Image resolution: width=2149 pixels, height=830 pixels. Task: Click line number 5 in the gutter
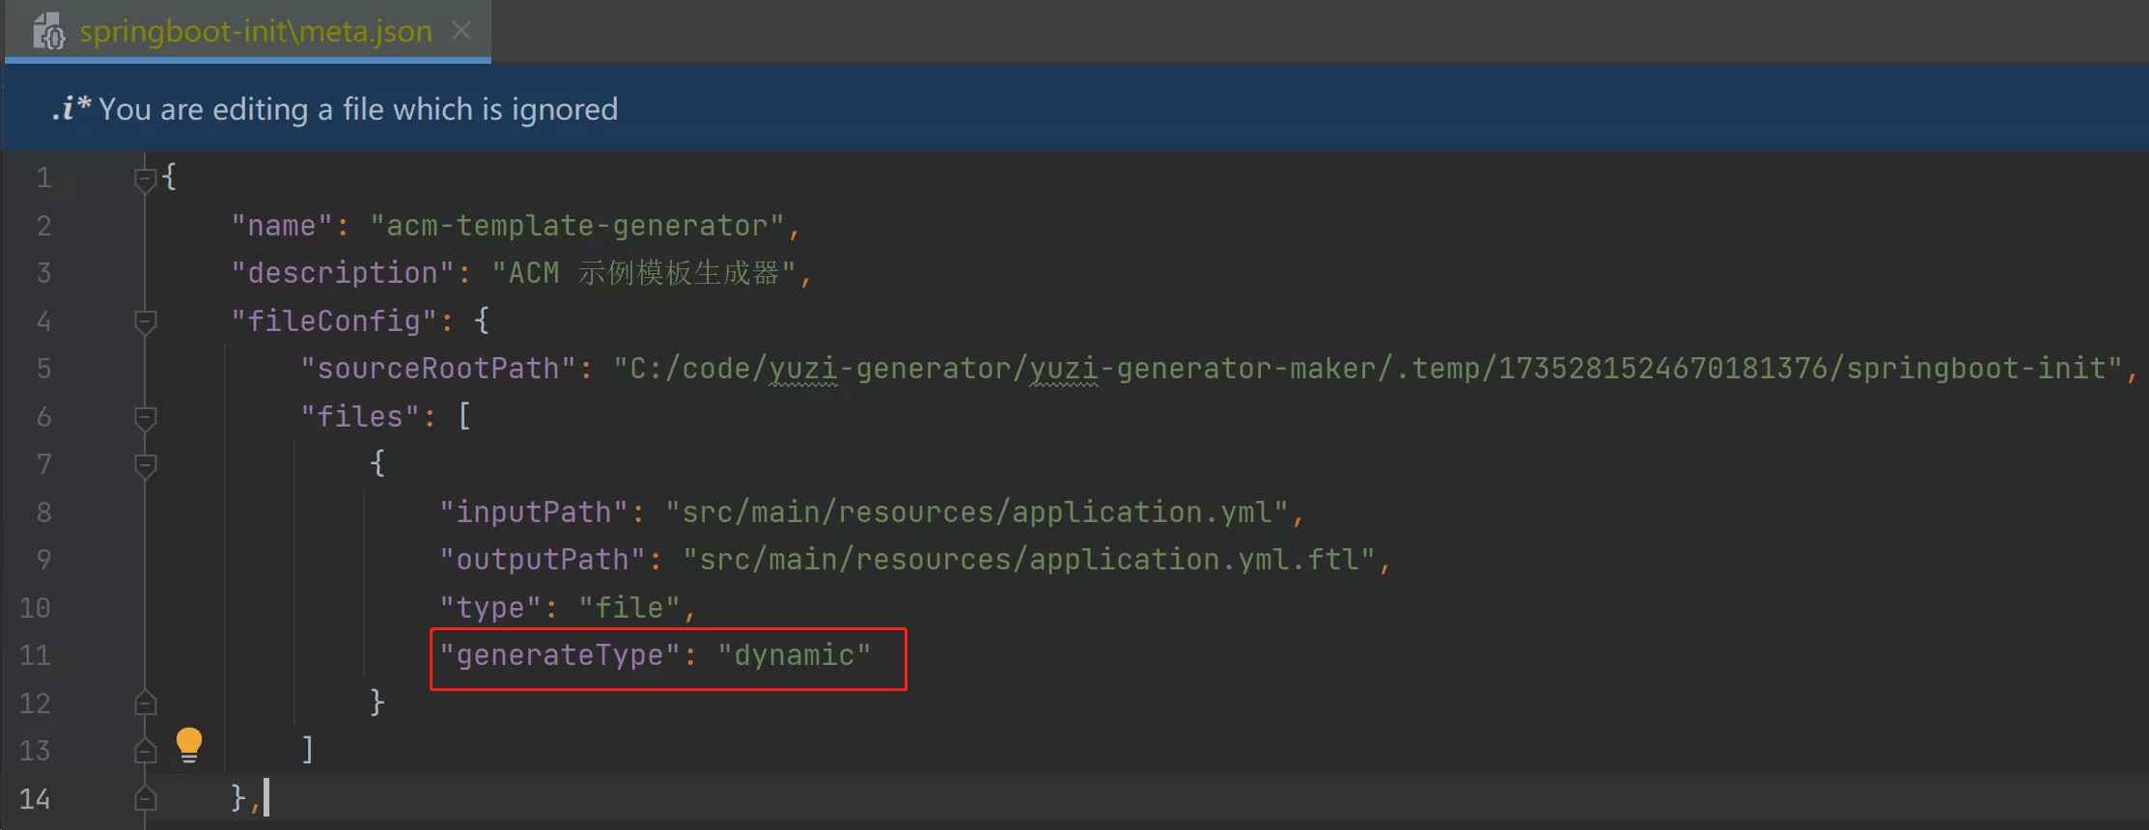click(43, 369)
